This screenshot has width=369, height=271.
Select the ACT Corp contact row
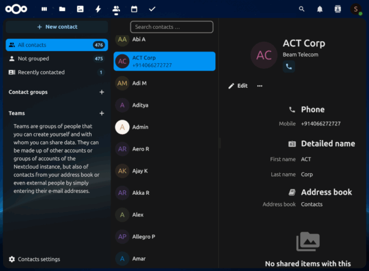164,61
